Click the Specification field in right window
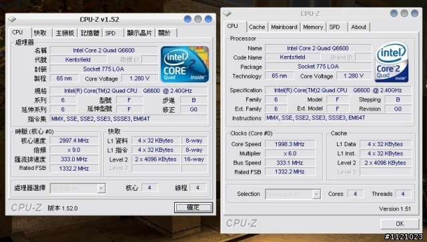Image resolution: width=427 pixels, height=242 pixels. pyautogui.click(x=338, y=90)
